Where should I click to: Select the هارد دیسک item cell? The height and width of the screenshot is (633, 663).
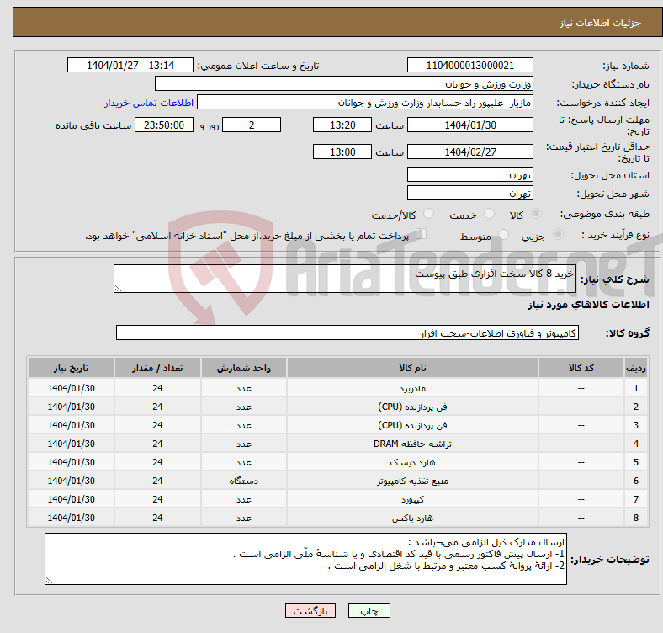point(412,462)
